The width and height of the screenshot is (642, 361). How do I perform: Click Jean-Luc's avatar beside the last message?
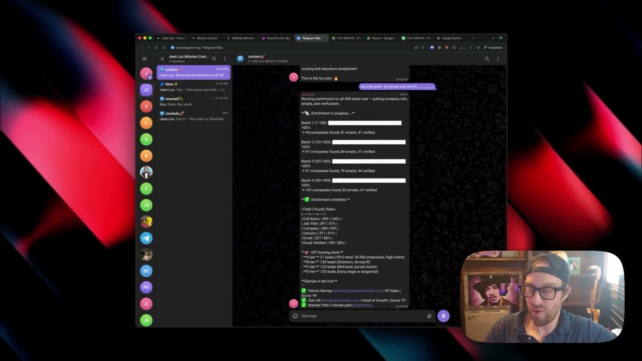(x=294, y=304)
